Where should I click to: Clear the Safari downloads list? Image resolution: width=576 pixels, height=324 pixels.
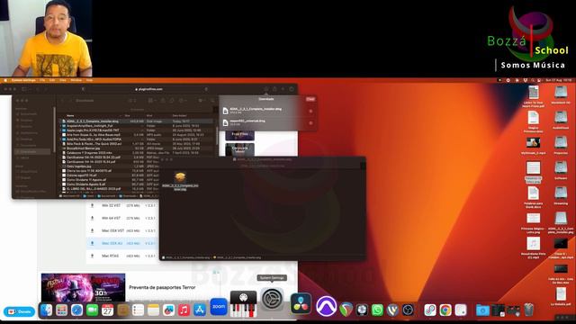[310, 99]
